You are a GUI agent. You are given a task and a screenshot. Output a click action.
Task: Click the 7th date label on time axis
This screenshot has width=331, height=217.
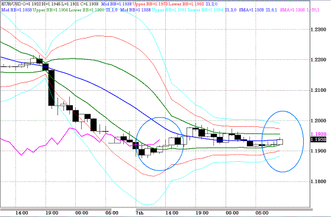140,213
